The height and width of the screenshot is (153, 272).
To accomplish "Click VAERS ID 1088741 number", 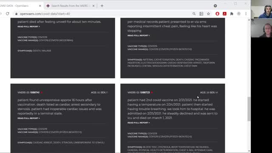I will point(35,93).
